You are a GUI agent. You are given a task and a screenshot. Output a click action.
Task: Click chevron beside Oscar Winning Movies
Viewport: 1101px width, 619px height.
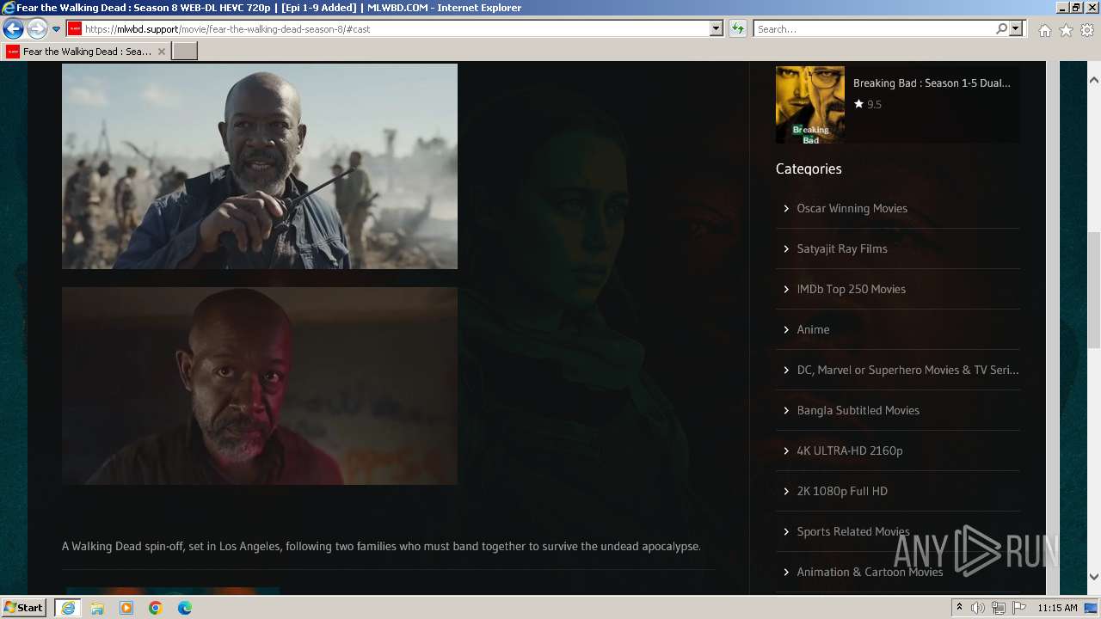(x=786, y=208)
